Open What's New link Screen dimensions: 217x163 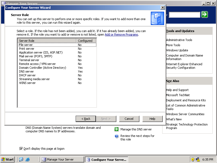[174, 119]
